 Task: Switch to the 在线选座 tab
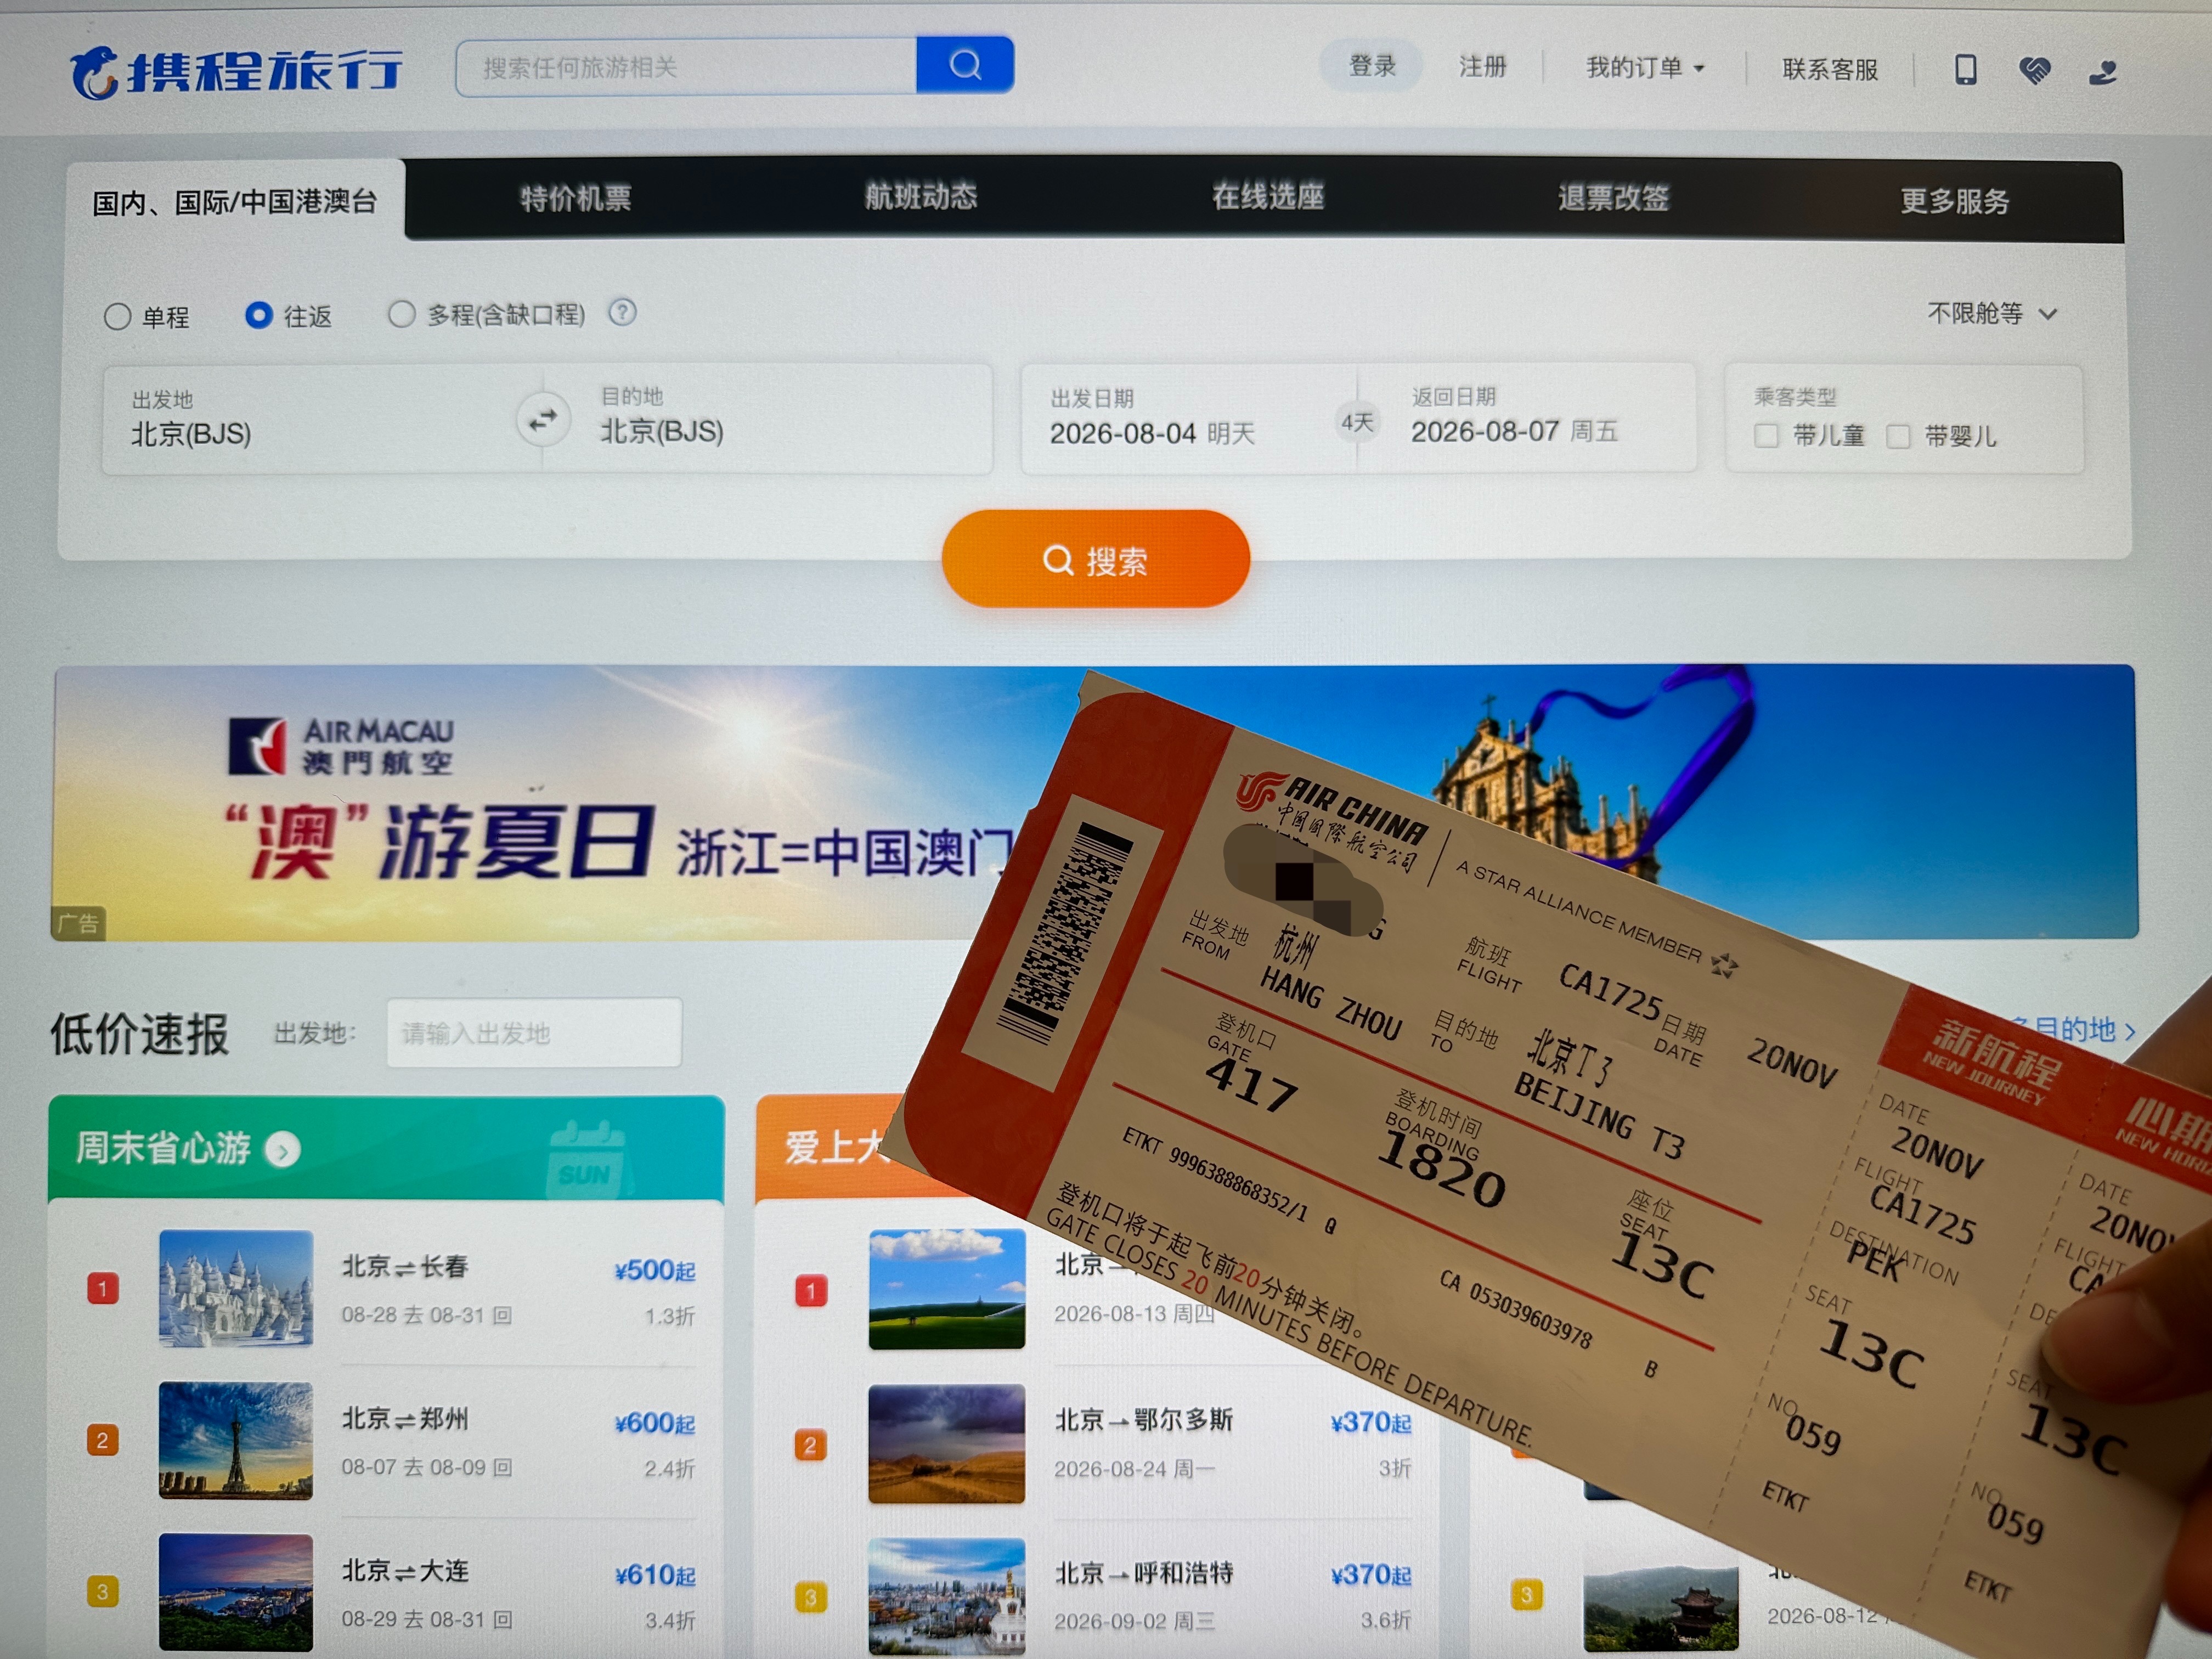1268,197
